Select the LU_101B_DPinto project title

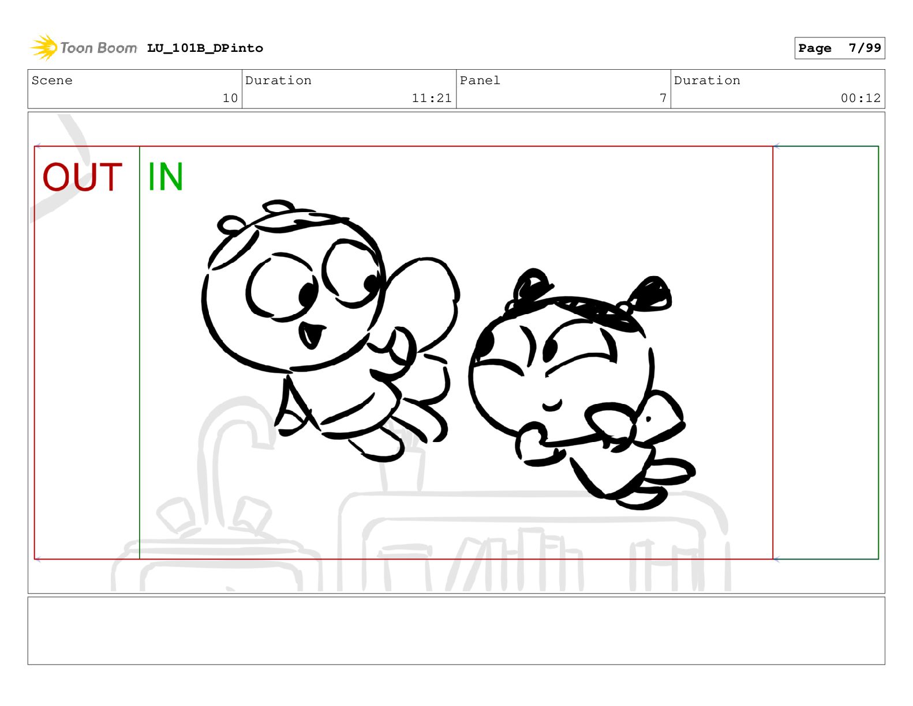205,48
